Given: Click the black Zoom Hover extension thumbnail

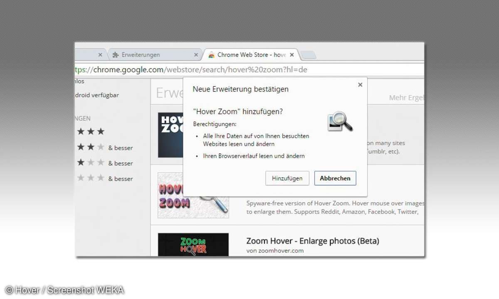Looking at the screenshot, I should [193, 245].
